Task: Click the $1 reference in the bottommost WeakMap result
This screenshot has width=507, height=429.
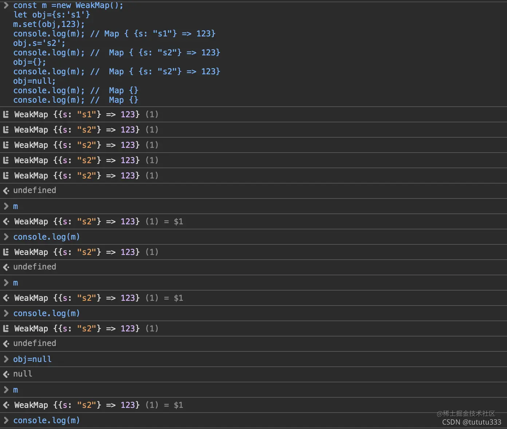Action: coord(178,405)
